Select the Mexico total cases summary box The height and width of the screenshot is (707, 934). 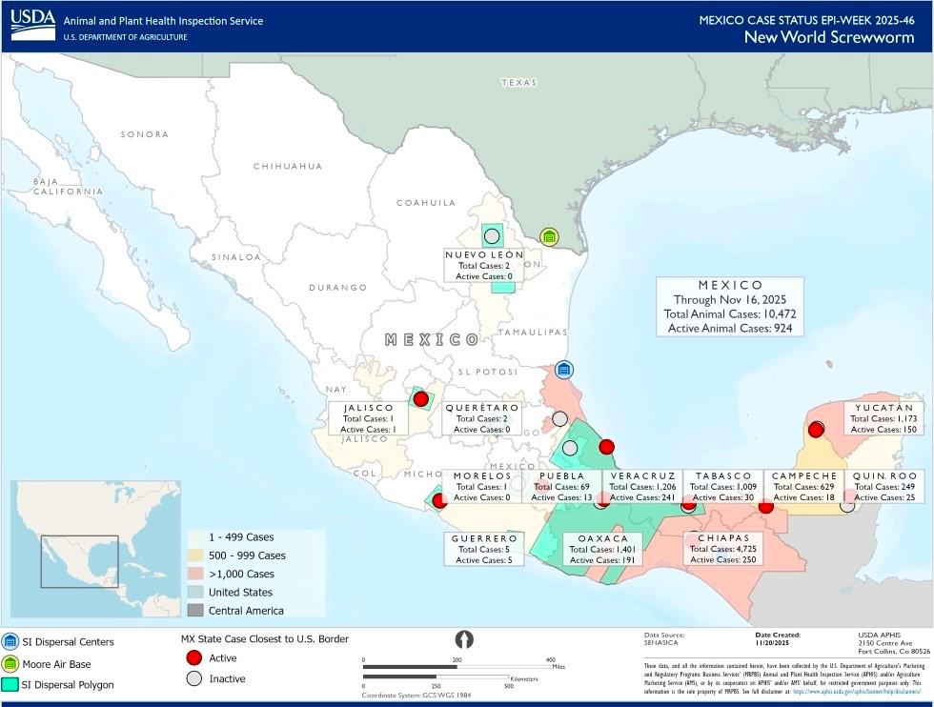pos(730,307)
